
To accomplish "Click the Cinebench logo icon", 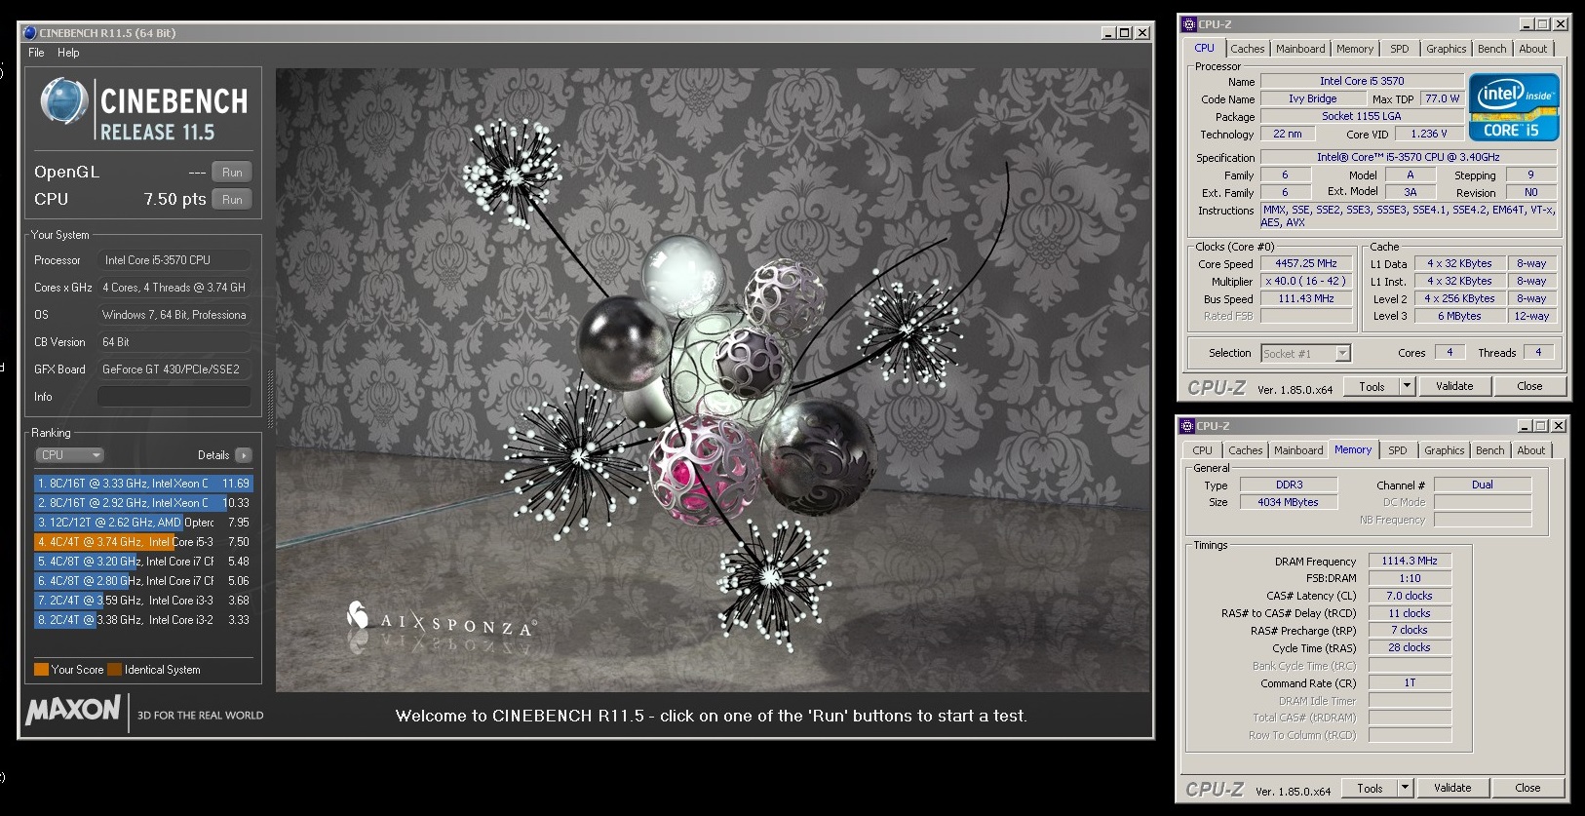I will (64, 102).
